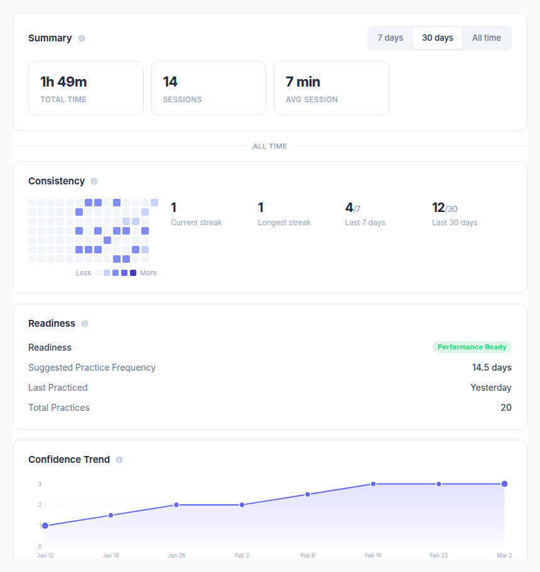Select the Total Time stat card

[85, 88]
